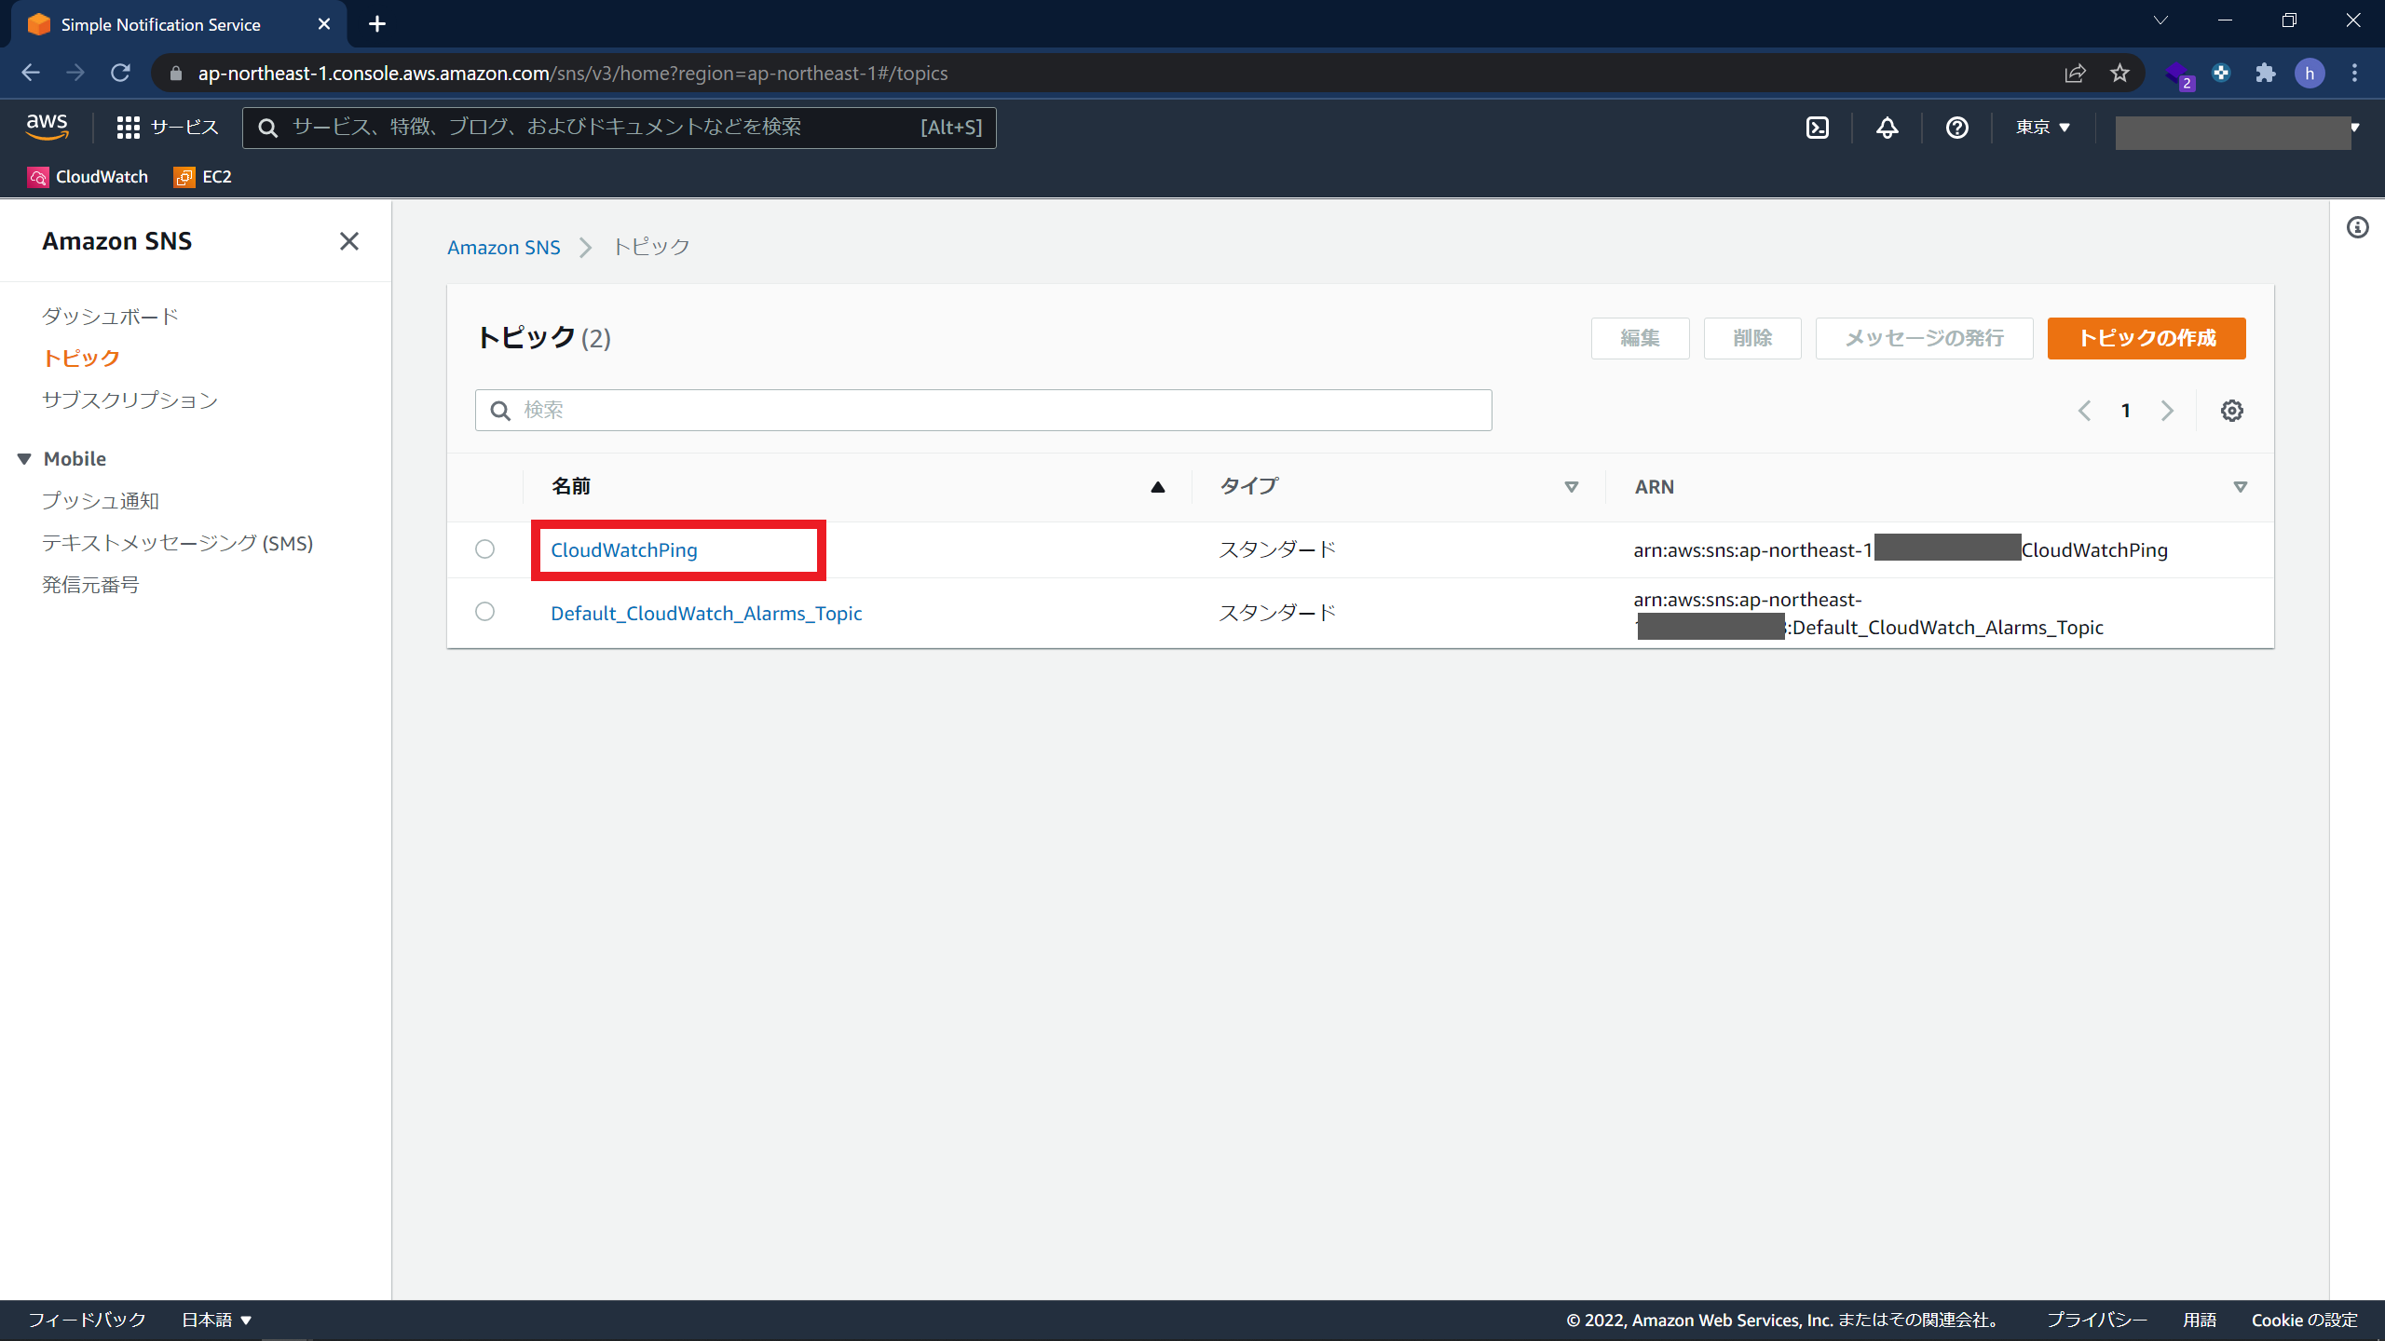Image resolution: width=2385 pixels, height=1341 pixels.
Task: Click the メッセージの発行 button
Action: coord(1924,338)
